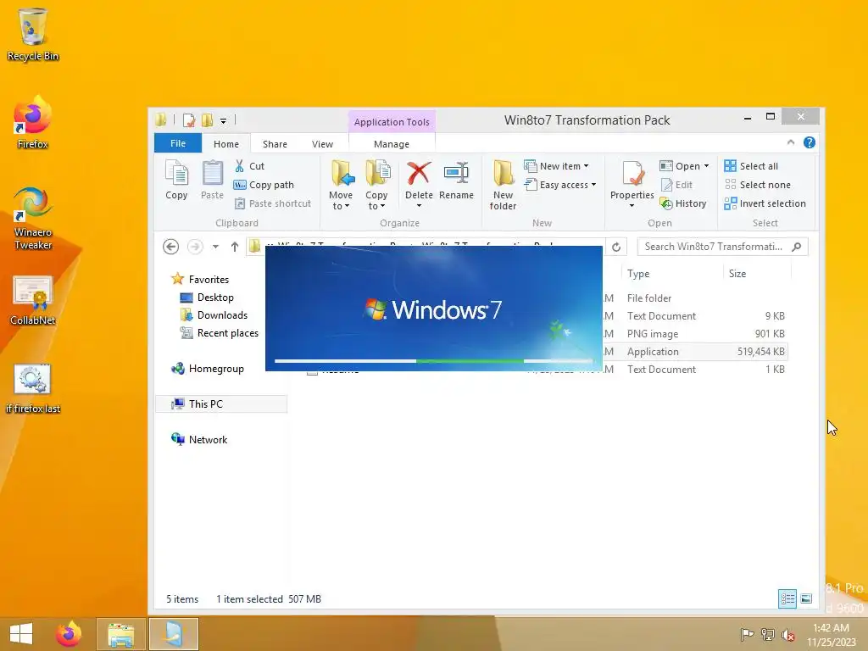Open the Delete options arrow
The image size is (868, 651).
(419, 206)
